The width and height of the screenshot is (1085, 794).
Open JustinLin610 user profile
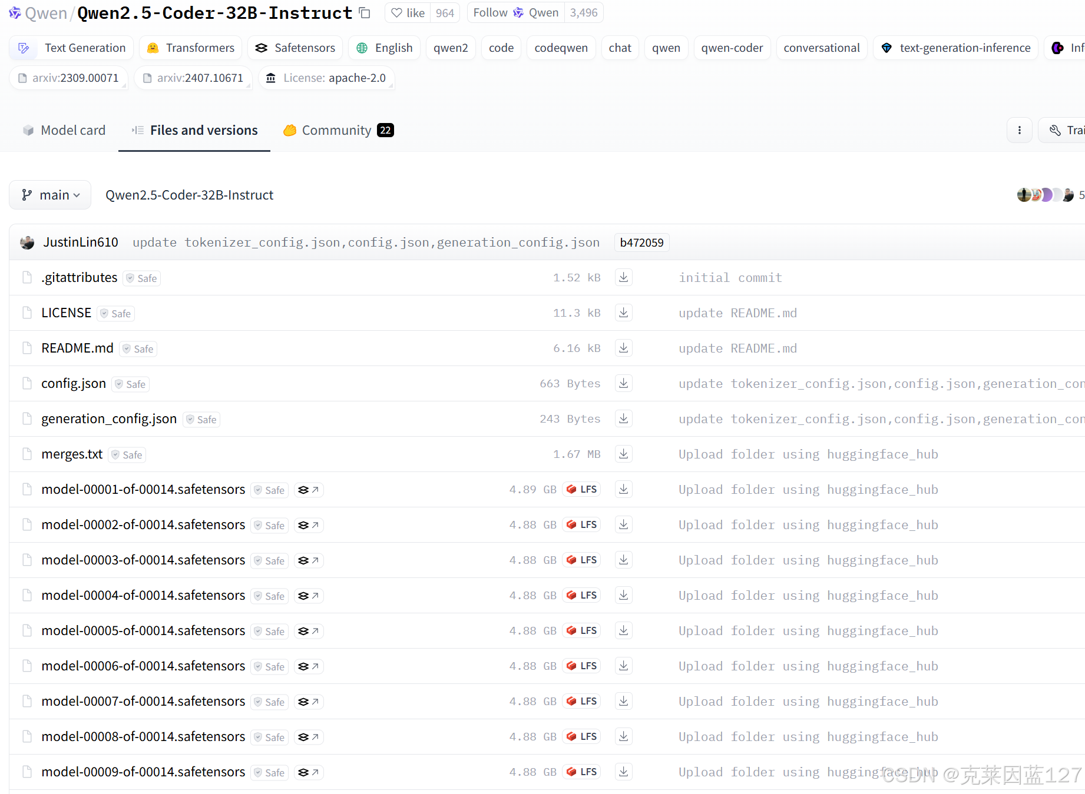tap(80, 242)
